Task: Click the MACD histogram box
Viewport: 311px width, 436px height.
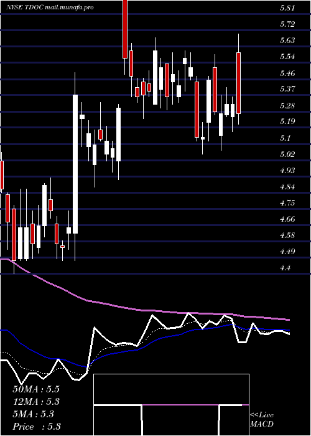Action: pos(171,405)
